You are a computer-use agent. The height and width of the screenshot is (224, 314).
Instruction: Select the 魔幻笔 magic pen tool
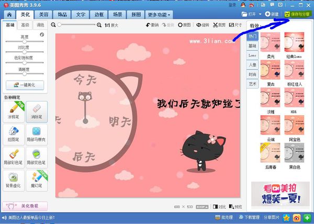pos(37,181)
